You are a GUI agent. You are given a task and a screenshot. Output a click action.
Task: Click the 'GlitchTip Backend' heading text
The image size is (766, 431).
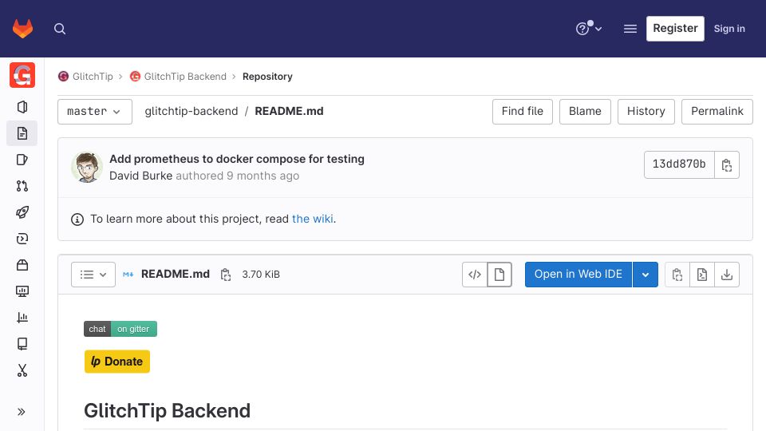point(167,410)
